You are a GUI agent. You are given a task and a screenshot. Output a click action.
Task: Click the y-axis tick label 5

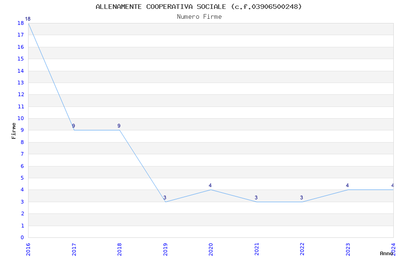(x=22, y=178)
